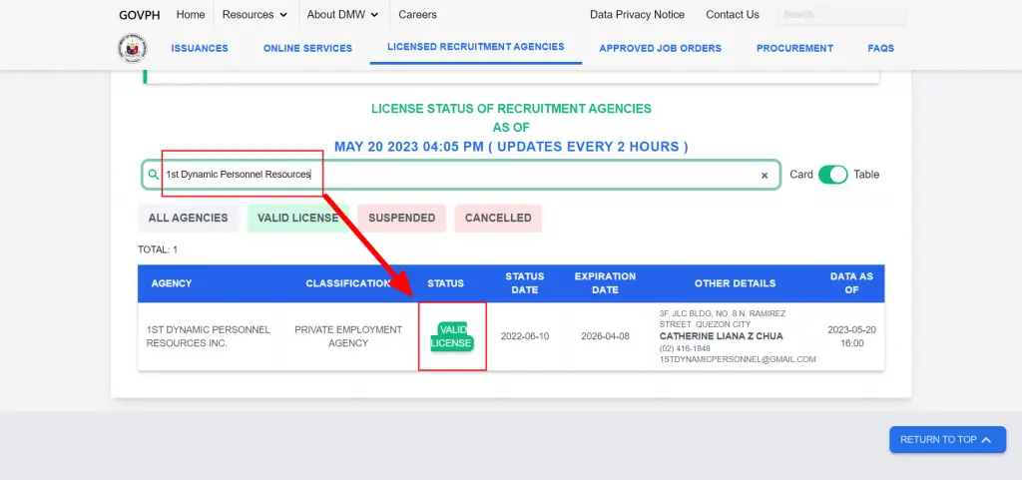
Task: Click the Status Date column header
Action: tap(525, 283)
